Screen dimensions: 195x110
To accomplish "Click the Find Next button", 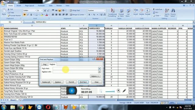I will [83, 82].
